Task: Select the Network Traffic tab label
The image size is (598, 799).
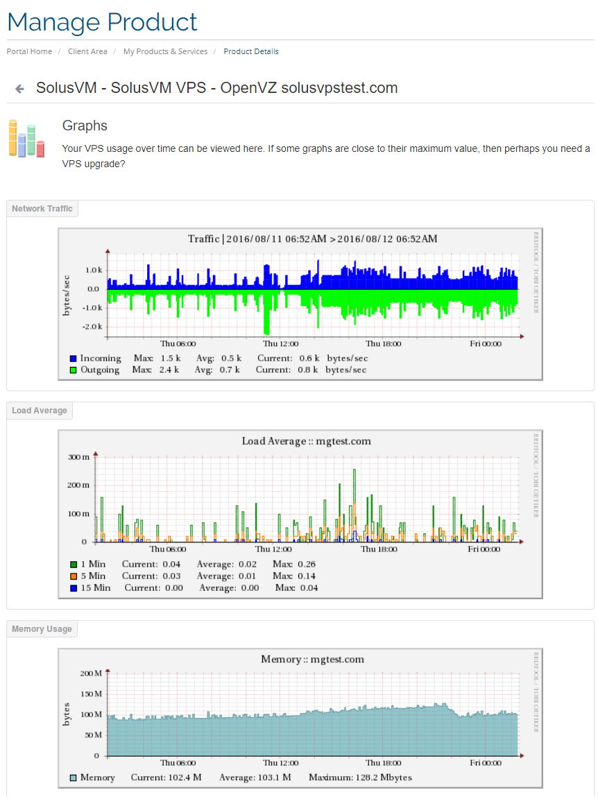Action: [42, 208]
